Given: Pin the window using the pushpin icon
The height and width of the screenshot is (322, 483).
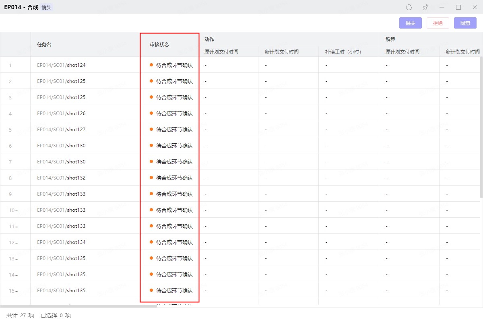Looking at the screenshot, I should [425, 7].
